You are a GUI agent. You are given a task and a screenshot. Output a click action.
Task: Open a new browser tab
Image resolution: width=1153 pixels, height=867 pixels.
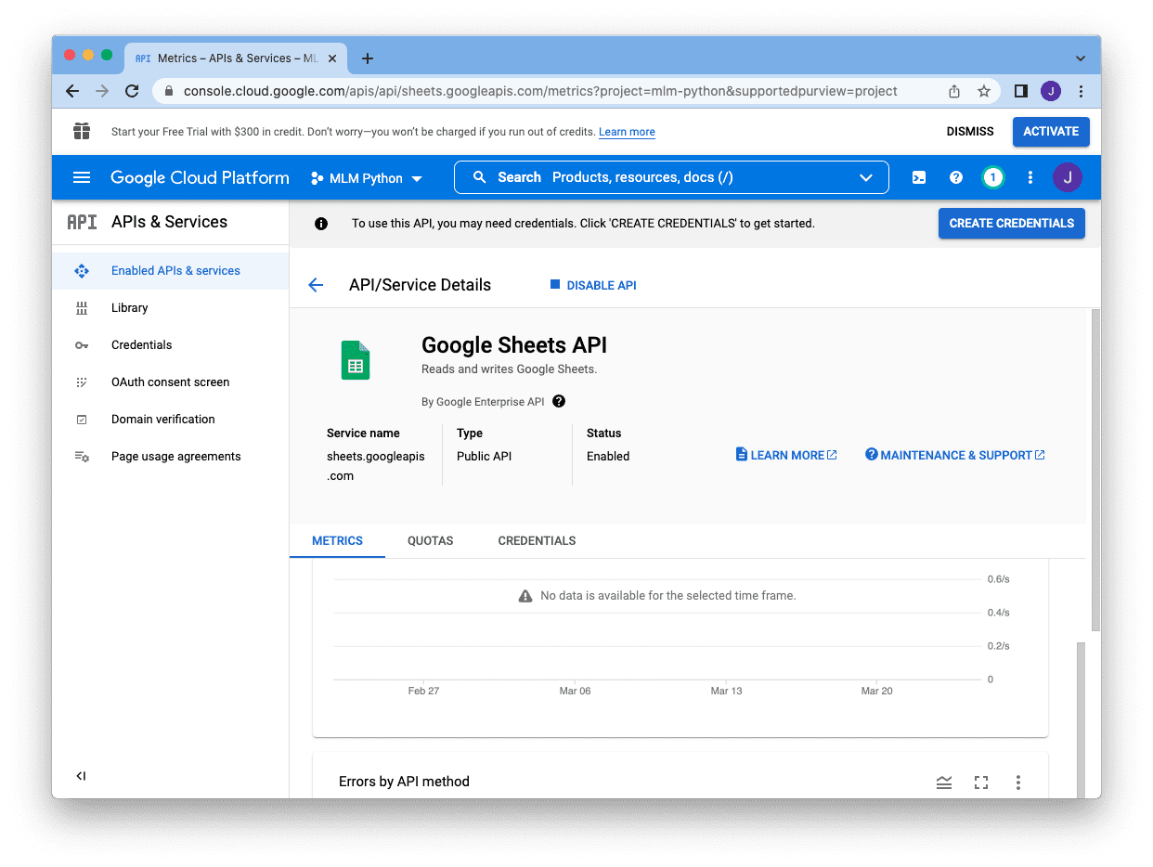pyautogui.click(x=368, y=58)
